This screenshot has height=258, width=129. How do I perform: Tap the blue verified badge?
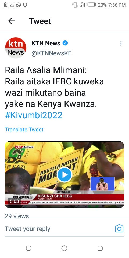pos(65,43)
